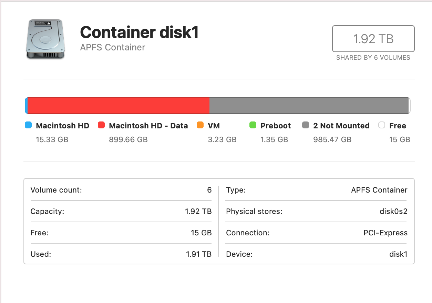Click the thin blue segment of usage bar
The width and height of the screenshot is (432, 303).
26,106
